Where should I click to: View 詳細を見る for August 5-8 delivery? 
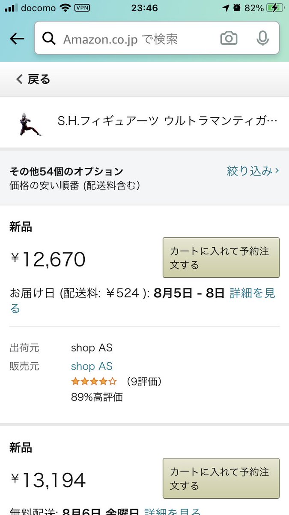(252, 294)
